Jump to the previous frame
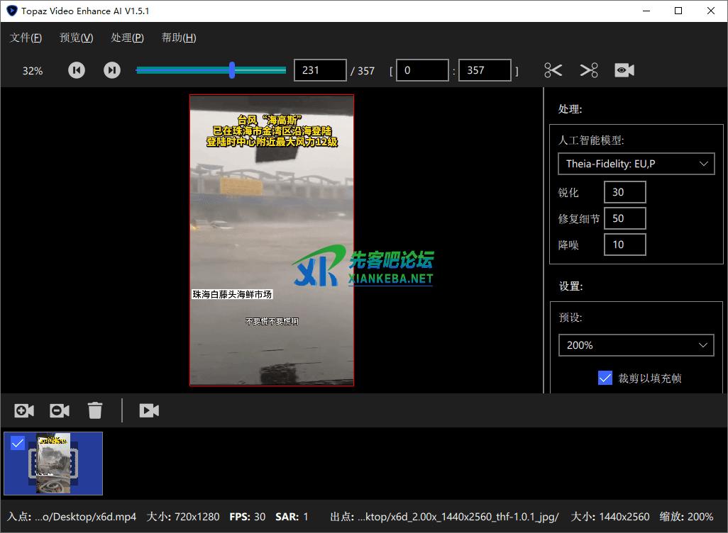 coord(77,70)
